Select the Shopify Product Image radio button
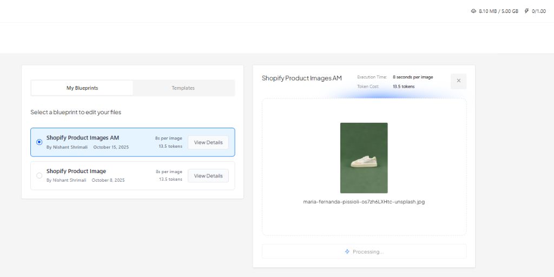This screenshot has height=277, width=554. [39, 176]
